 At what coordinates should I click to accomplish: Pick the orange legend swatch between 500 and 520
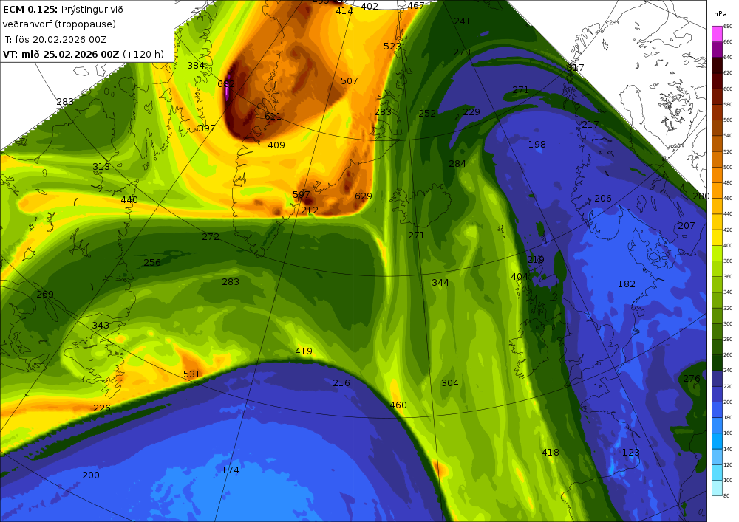coord(717,159)
